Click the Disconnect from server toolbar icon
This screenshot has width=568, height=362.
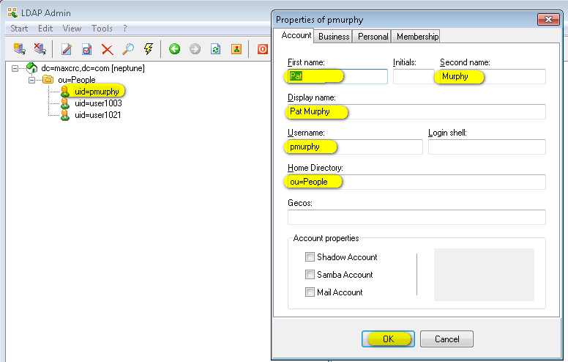click(40, 48)
